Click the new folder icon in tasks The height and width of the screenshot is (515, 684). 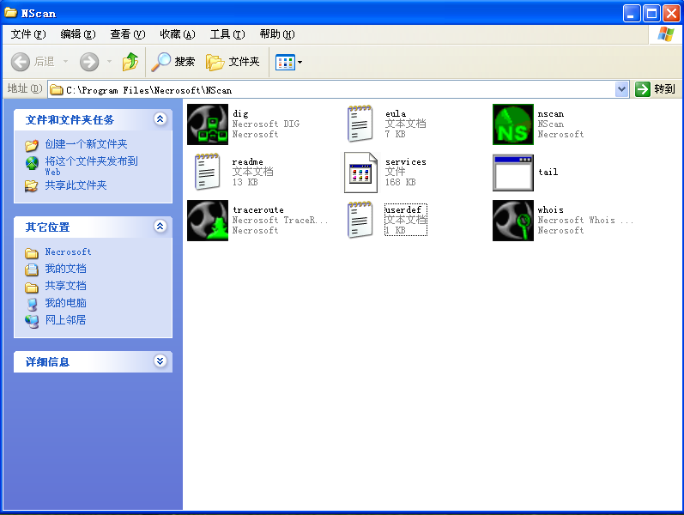click(x=32, y=145)
